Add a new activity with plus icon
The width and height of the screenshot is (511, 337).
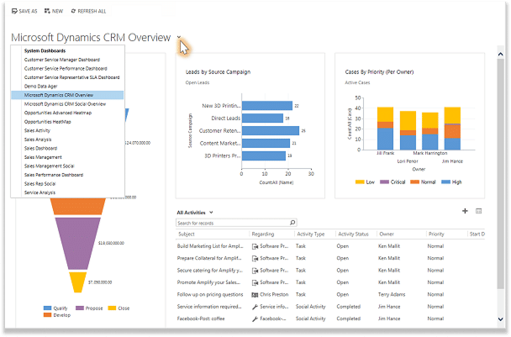pos(465,211)
